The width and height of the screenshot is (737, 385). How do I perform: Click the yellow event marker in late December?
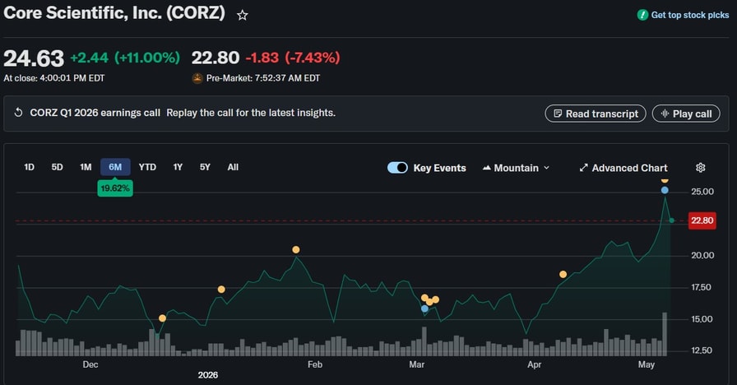162,318
